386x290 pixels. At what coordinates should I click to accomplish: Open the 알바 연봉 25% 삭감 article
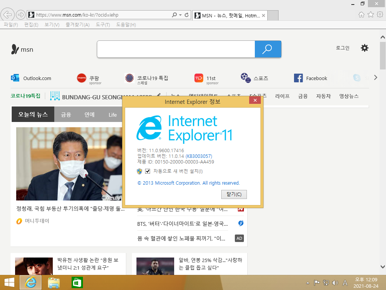[x=210, y=264]
